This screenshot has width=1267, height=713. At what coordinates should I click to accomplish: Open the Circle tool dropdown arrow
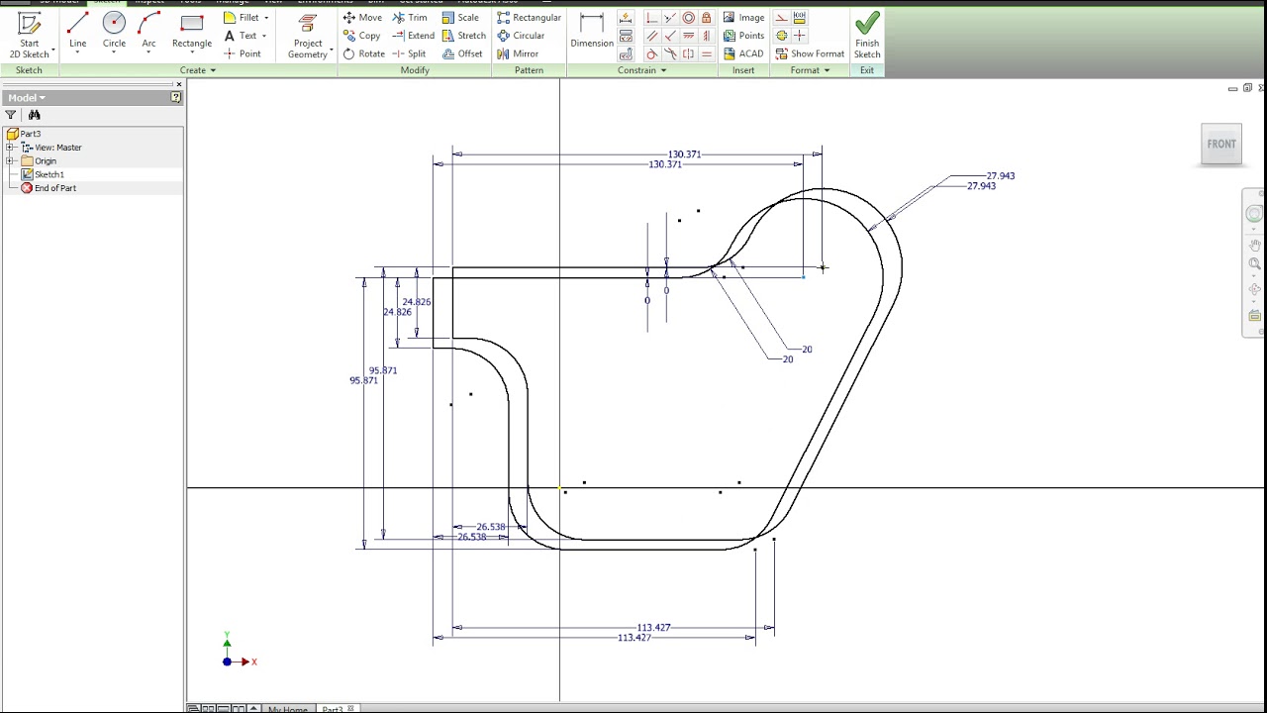(114, 53)
